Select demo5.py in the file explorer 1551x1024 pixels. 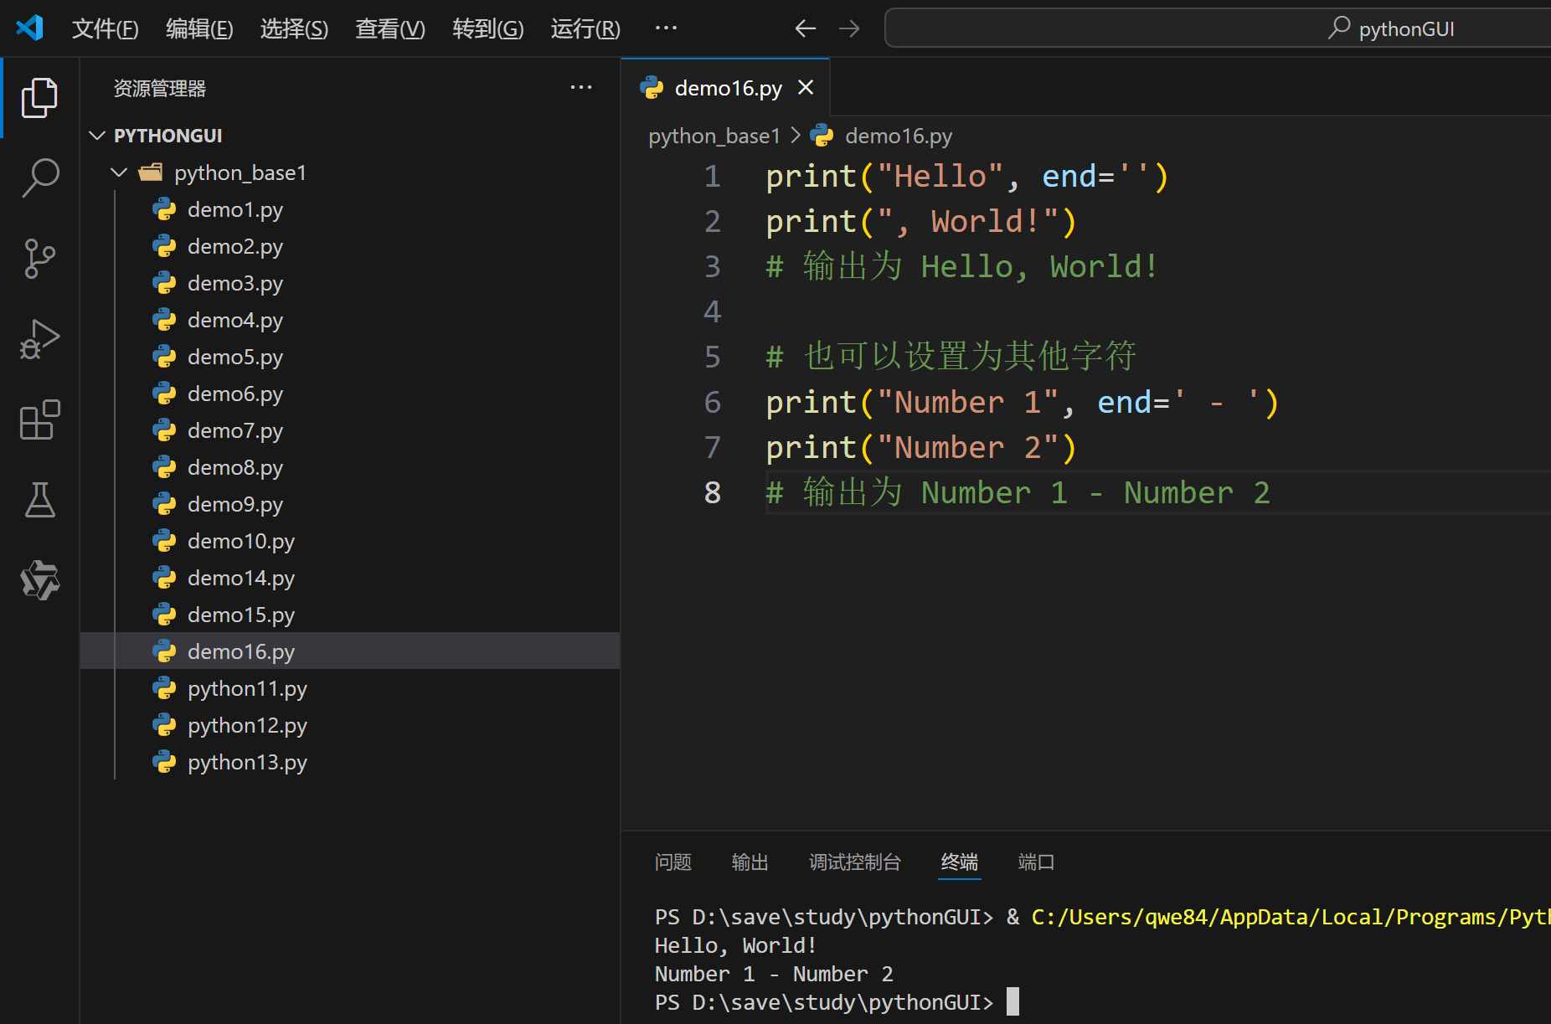(x=235, y=356)
